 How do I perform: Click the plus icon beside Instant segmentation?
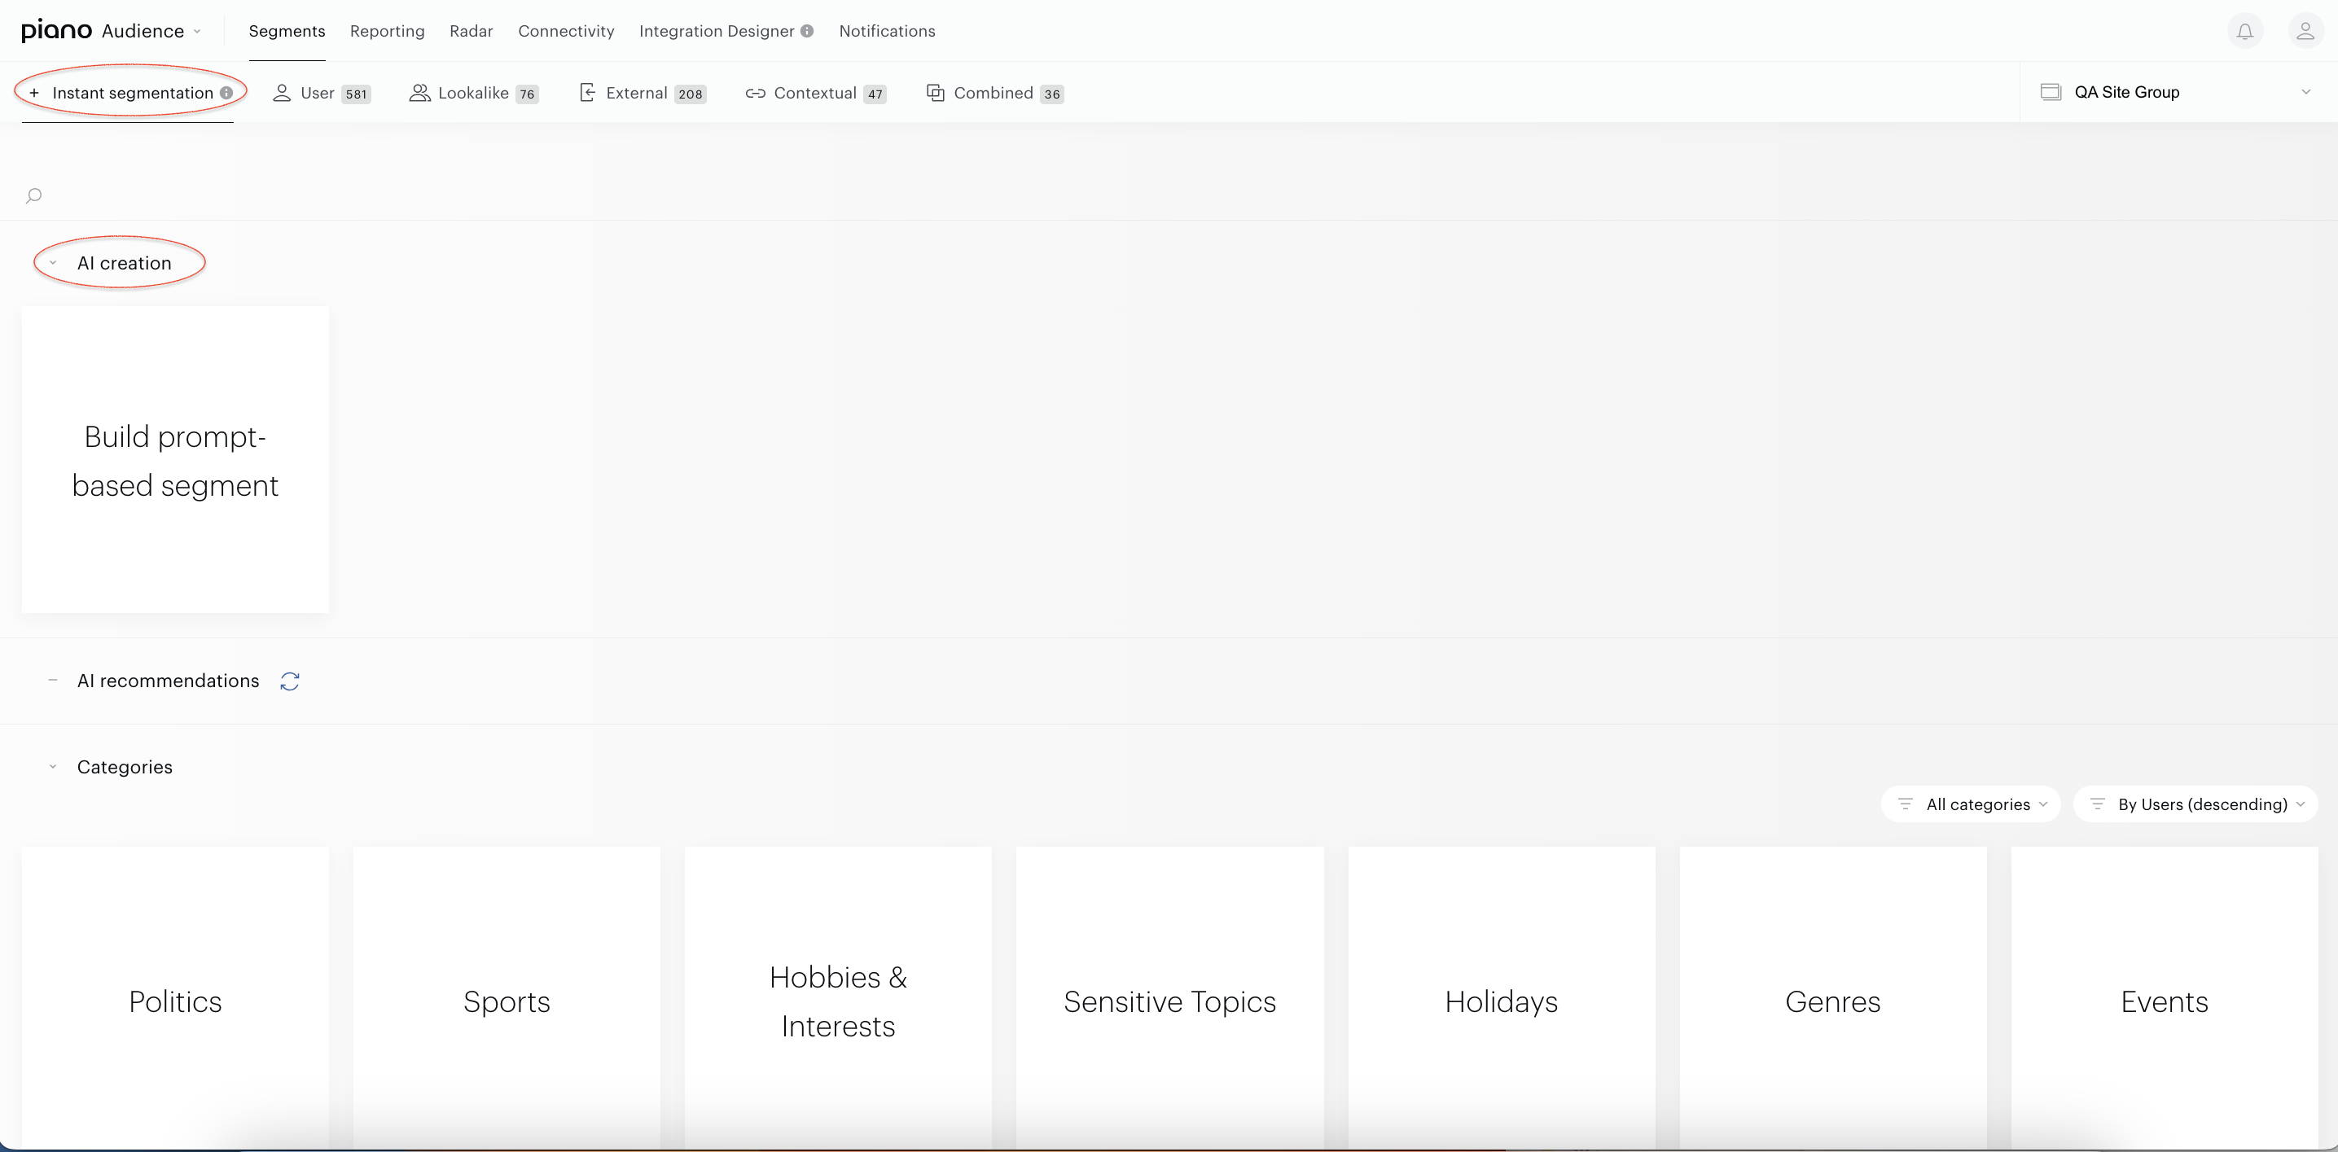[33, 93]
